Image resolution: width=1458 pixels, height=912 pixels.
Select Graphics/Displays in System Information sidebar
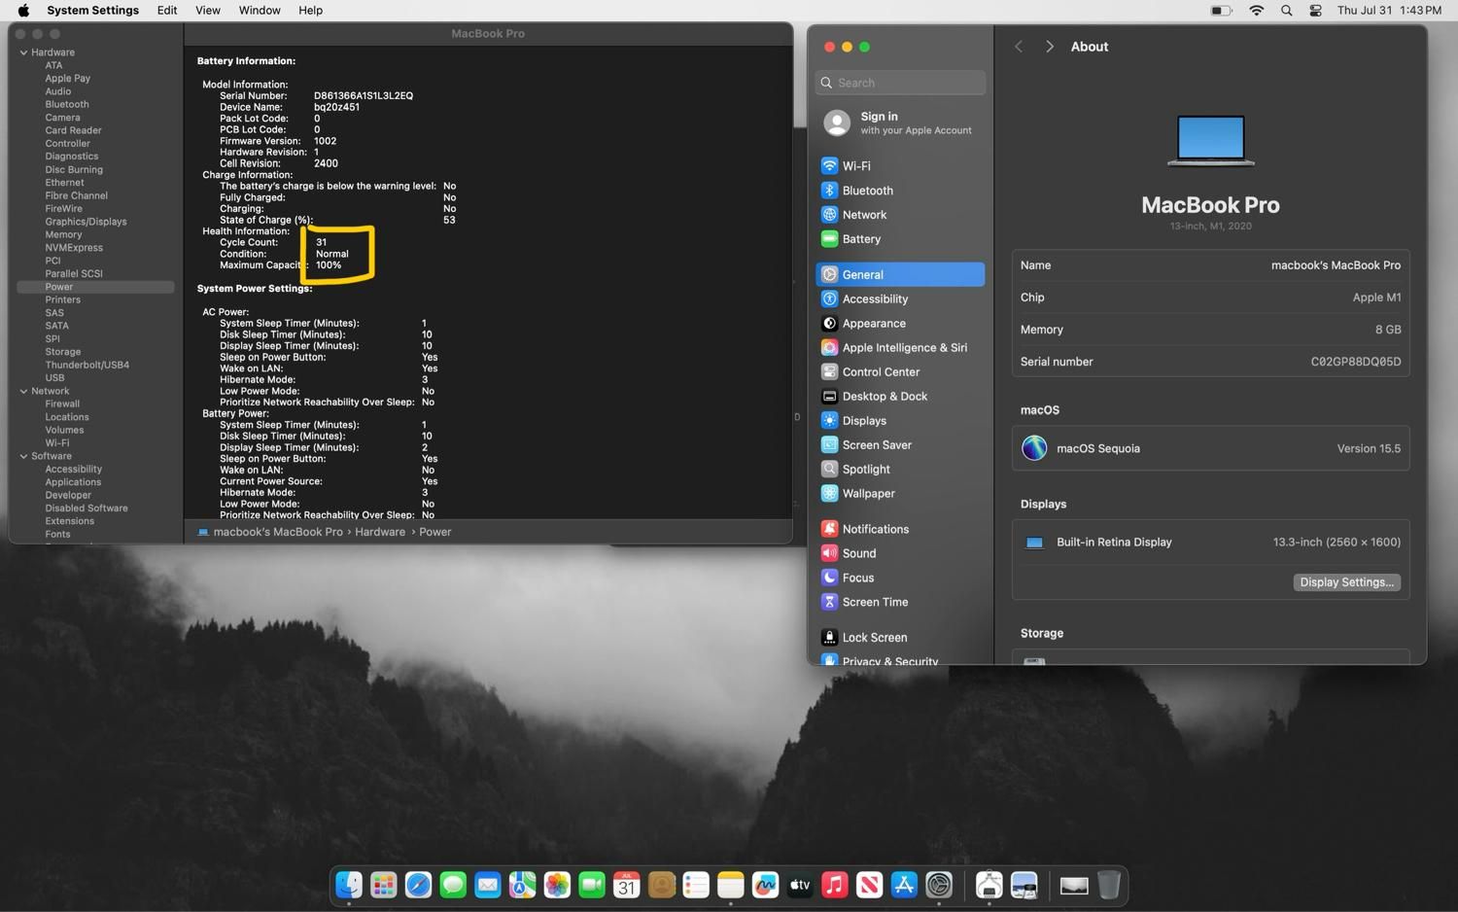[86, 222]
